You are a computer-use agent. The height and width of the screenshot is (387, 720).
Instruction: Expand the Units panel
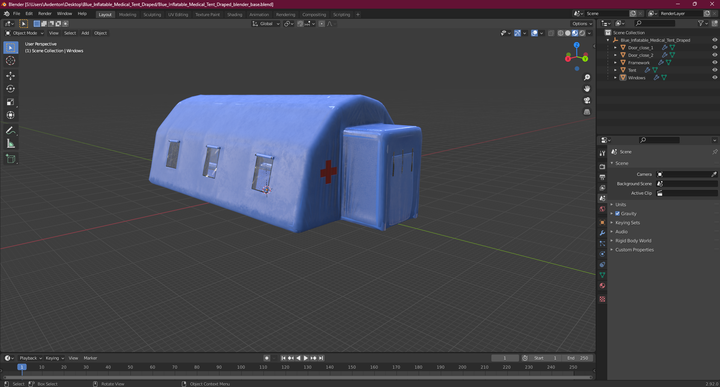[x=620, y=204]
